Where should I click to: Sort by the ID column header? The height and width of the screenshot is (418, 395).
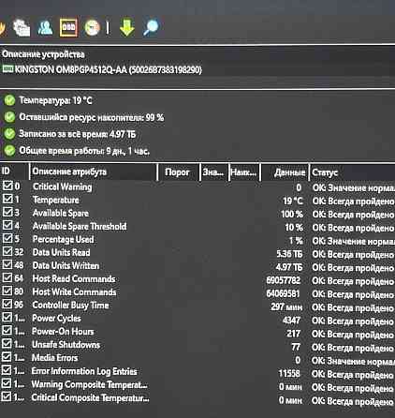14,172
